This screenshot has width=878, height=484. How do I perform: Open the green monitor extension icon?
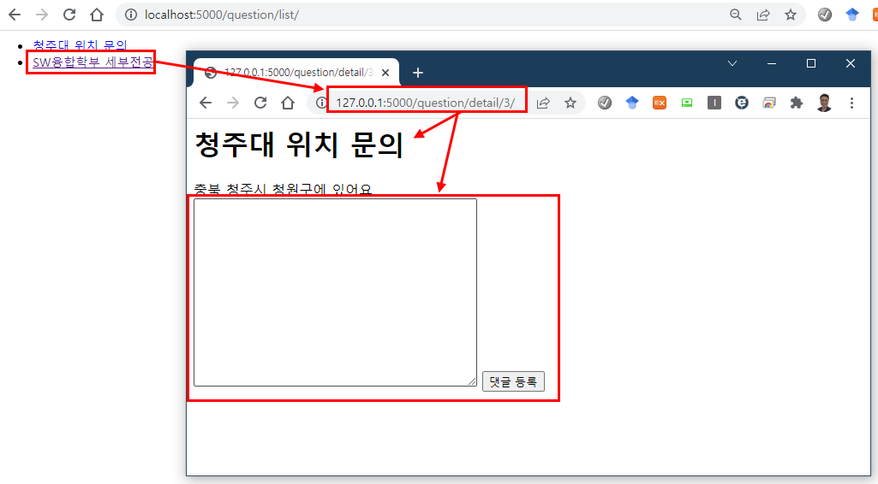687,103
